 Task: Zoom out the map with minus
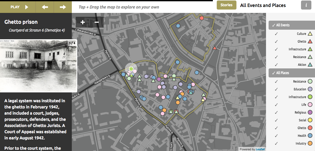97,22
